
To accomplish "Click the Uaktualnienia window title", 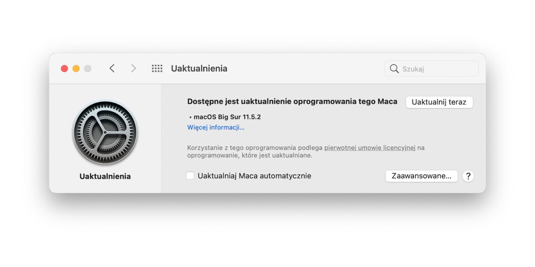I will click(199, 68).
